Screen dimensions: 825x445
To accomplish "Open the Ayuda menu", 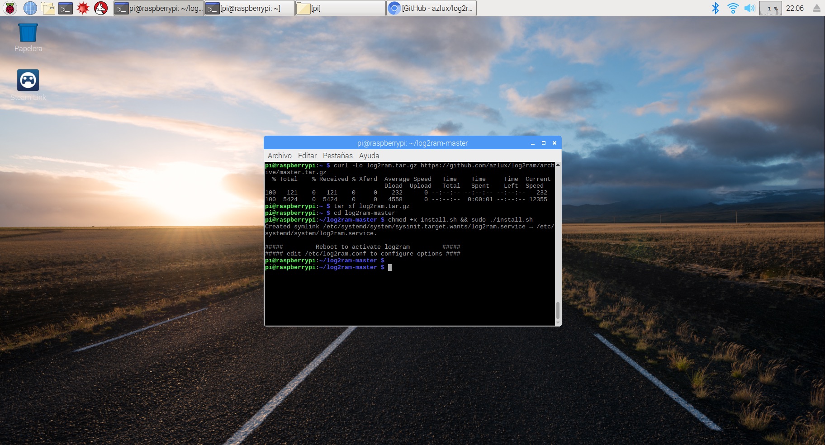I will coord(369,156).
